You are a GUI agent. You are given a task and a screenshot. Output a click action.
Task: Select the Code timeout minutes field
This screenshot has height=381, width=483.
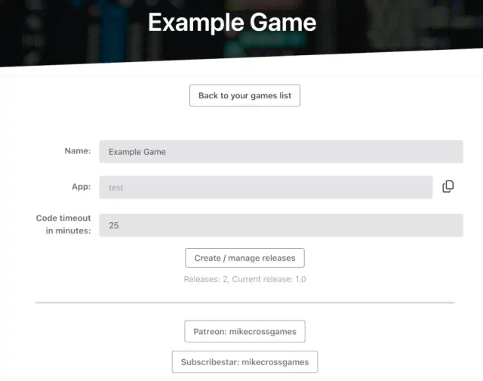point(281,225)
